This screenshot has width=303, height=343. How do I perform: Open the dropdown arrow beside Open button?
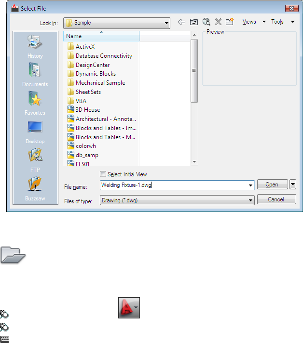pos(293,184)
